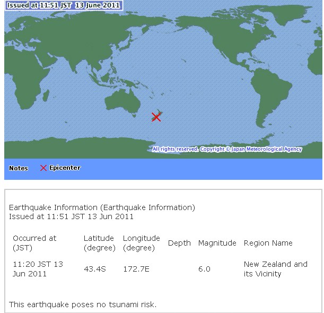Click the Latitude column header
Screen dimensions: 324x313
click(x=99, y=243)
